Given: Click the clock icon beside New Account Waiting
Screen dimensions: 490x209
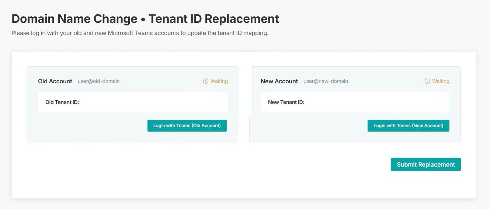Looking at the screenshot, I should point(427,81).
